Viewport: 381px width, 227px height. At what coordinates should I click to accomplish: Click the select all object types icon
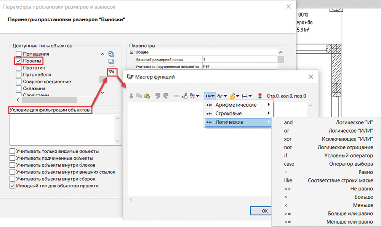point(111,54)
